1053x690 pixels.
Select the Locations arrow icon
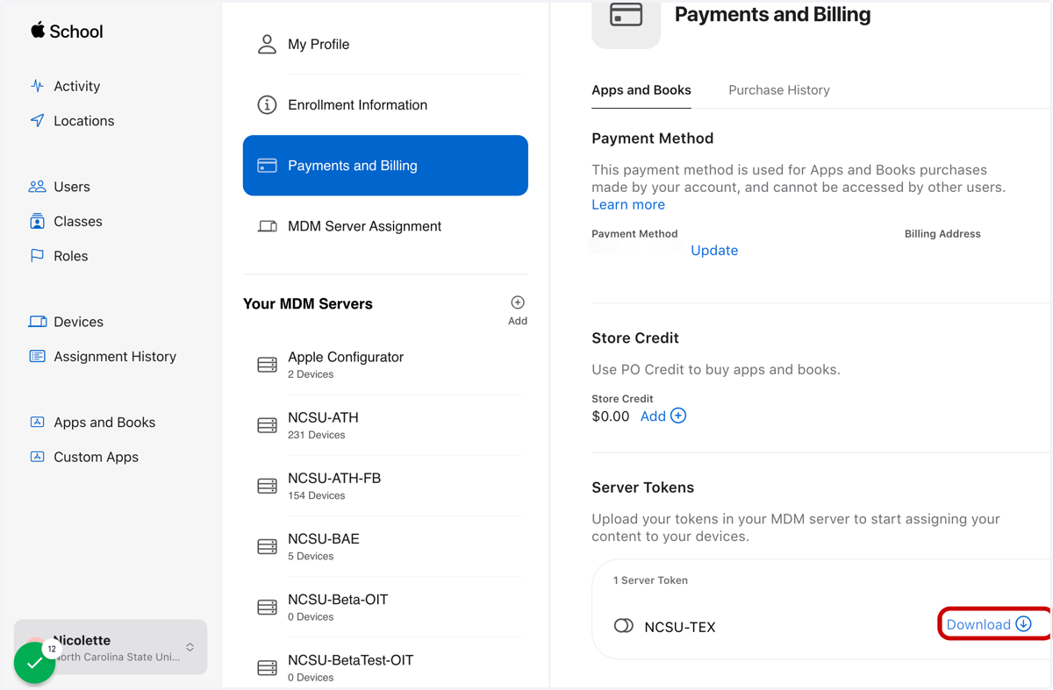(37, 120)
